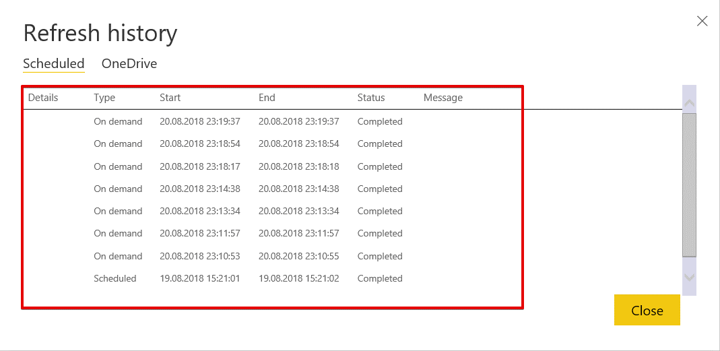Click the scrollbar up arrow
This screenshot has width=720, height=351.
[689, 103]
